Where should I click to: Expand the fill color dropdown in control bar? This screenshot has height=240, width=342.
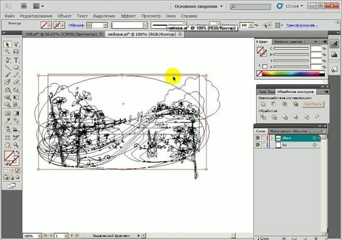point(50,25)
